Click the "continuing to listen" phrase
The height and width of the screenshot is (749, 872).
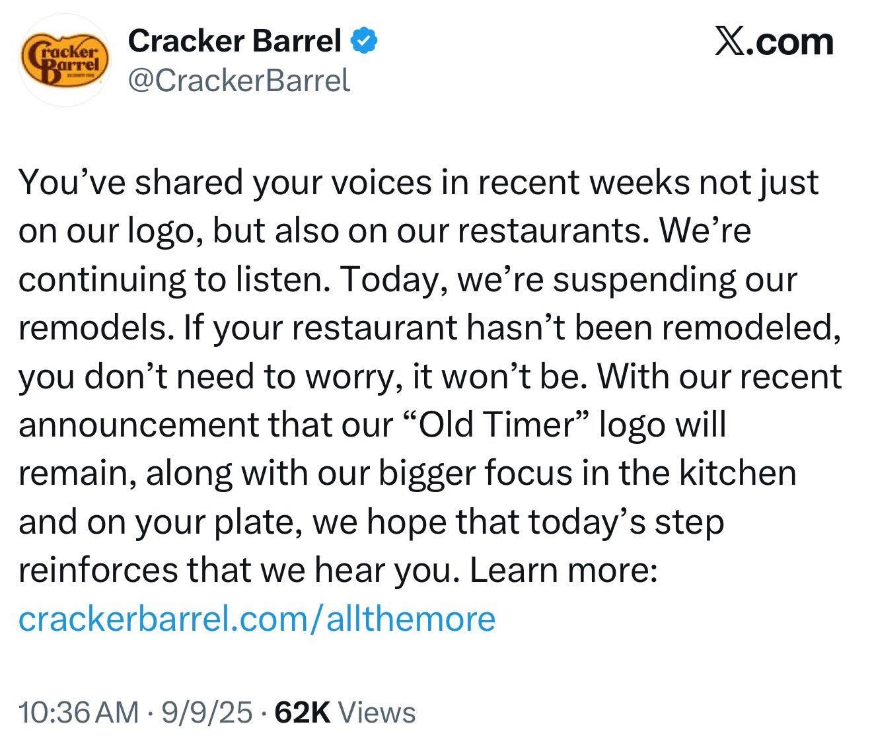point(173,279)
